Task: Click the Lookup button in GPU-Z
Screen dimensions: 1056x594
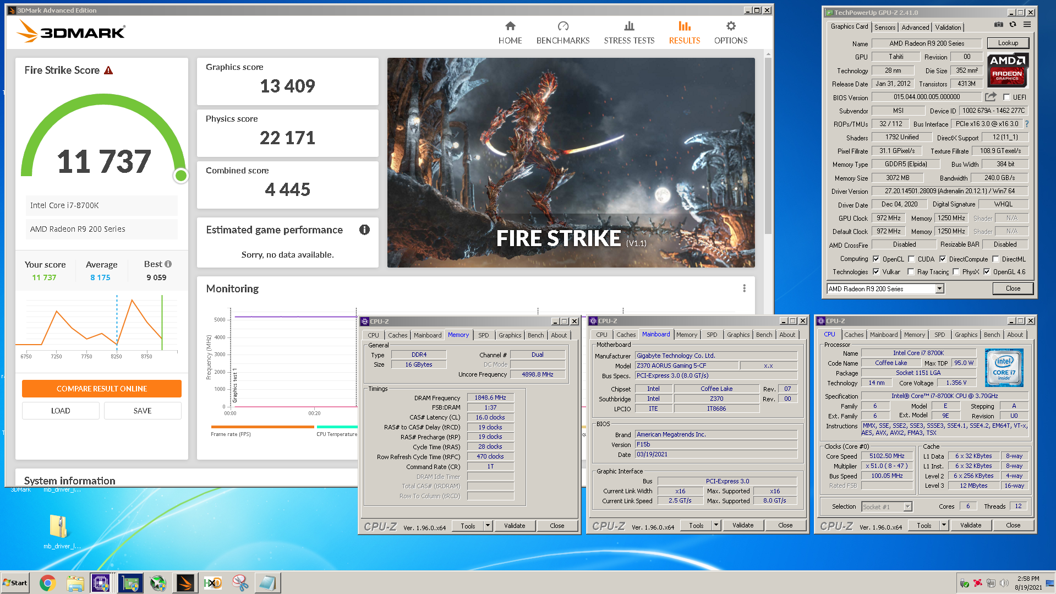Action: pos(1008,43)
